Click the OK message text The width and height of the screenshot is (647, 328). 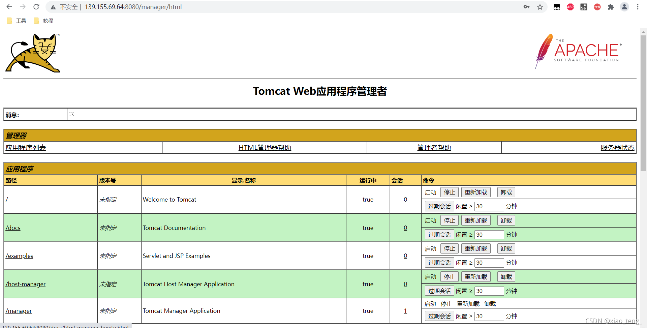point(71,115)
